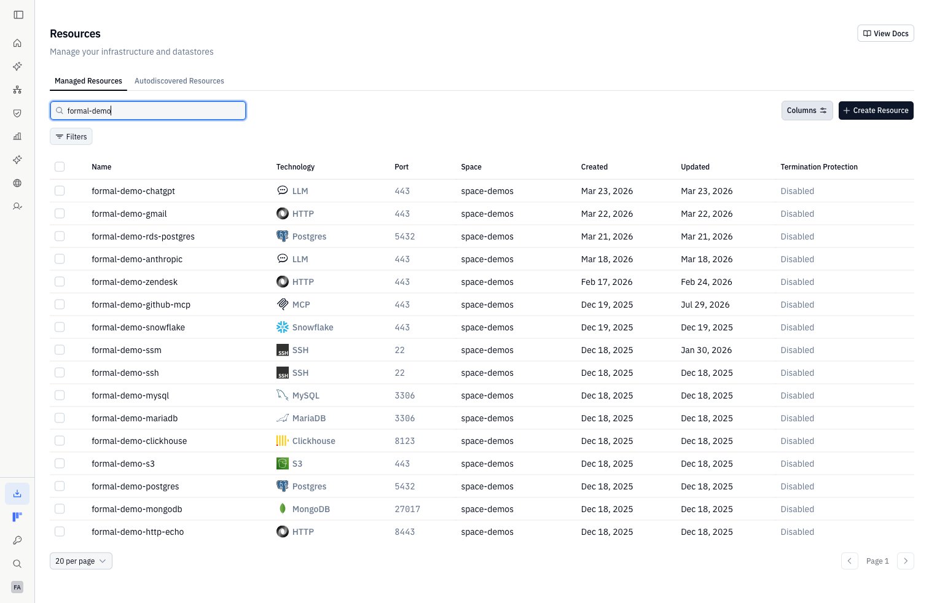Open the formal-demo-rds-postgres resource
This screenshot has height=603, width=929.
pyautogui.click(x=143, y=236)
